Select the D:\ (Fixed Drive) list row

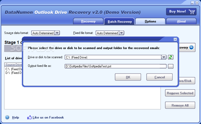[x=13, y=73]
